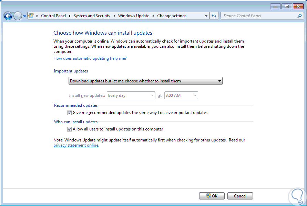Go to Control Panel breadcrumb
Viewport: 307px width, 206px height.
(x=53, y=16)
